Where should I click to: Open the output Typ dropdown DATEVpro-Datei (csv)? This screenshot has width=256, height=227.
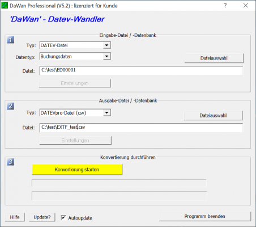point(75,113)
